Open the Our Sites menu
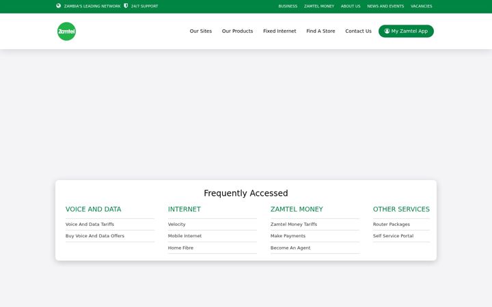This screenshot has width=492, height=307. pos(201,31)
